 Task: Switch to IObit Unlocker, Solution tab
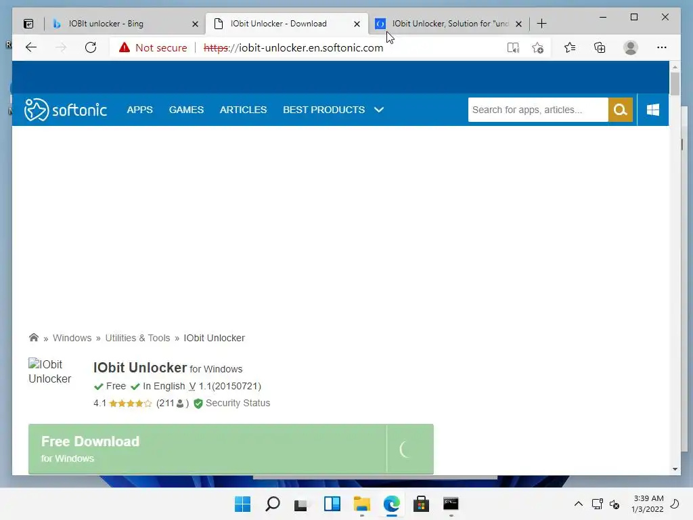(x=450, y=24)
